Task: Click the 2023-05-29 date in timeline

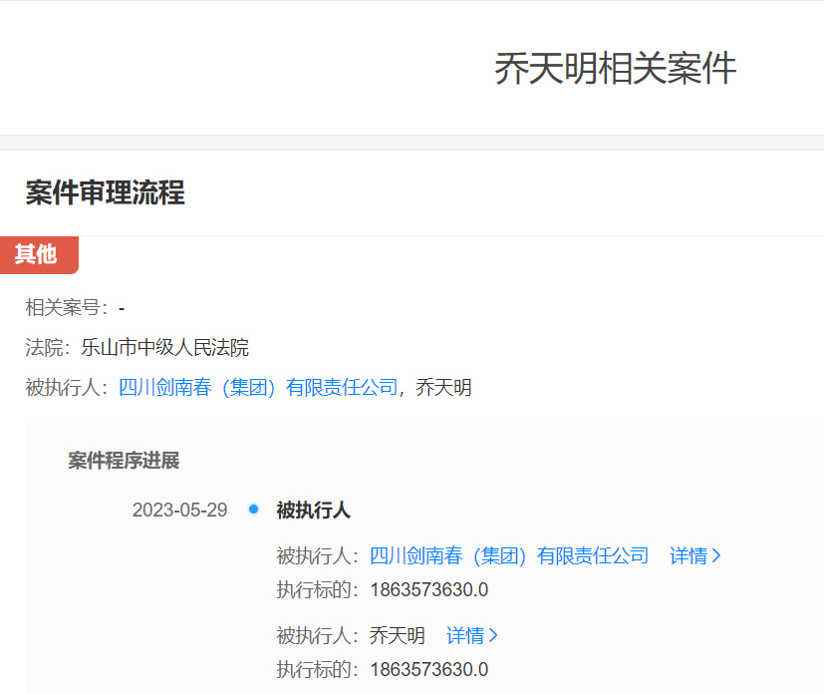Action: click(x=179, y=510)
